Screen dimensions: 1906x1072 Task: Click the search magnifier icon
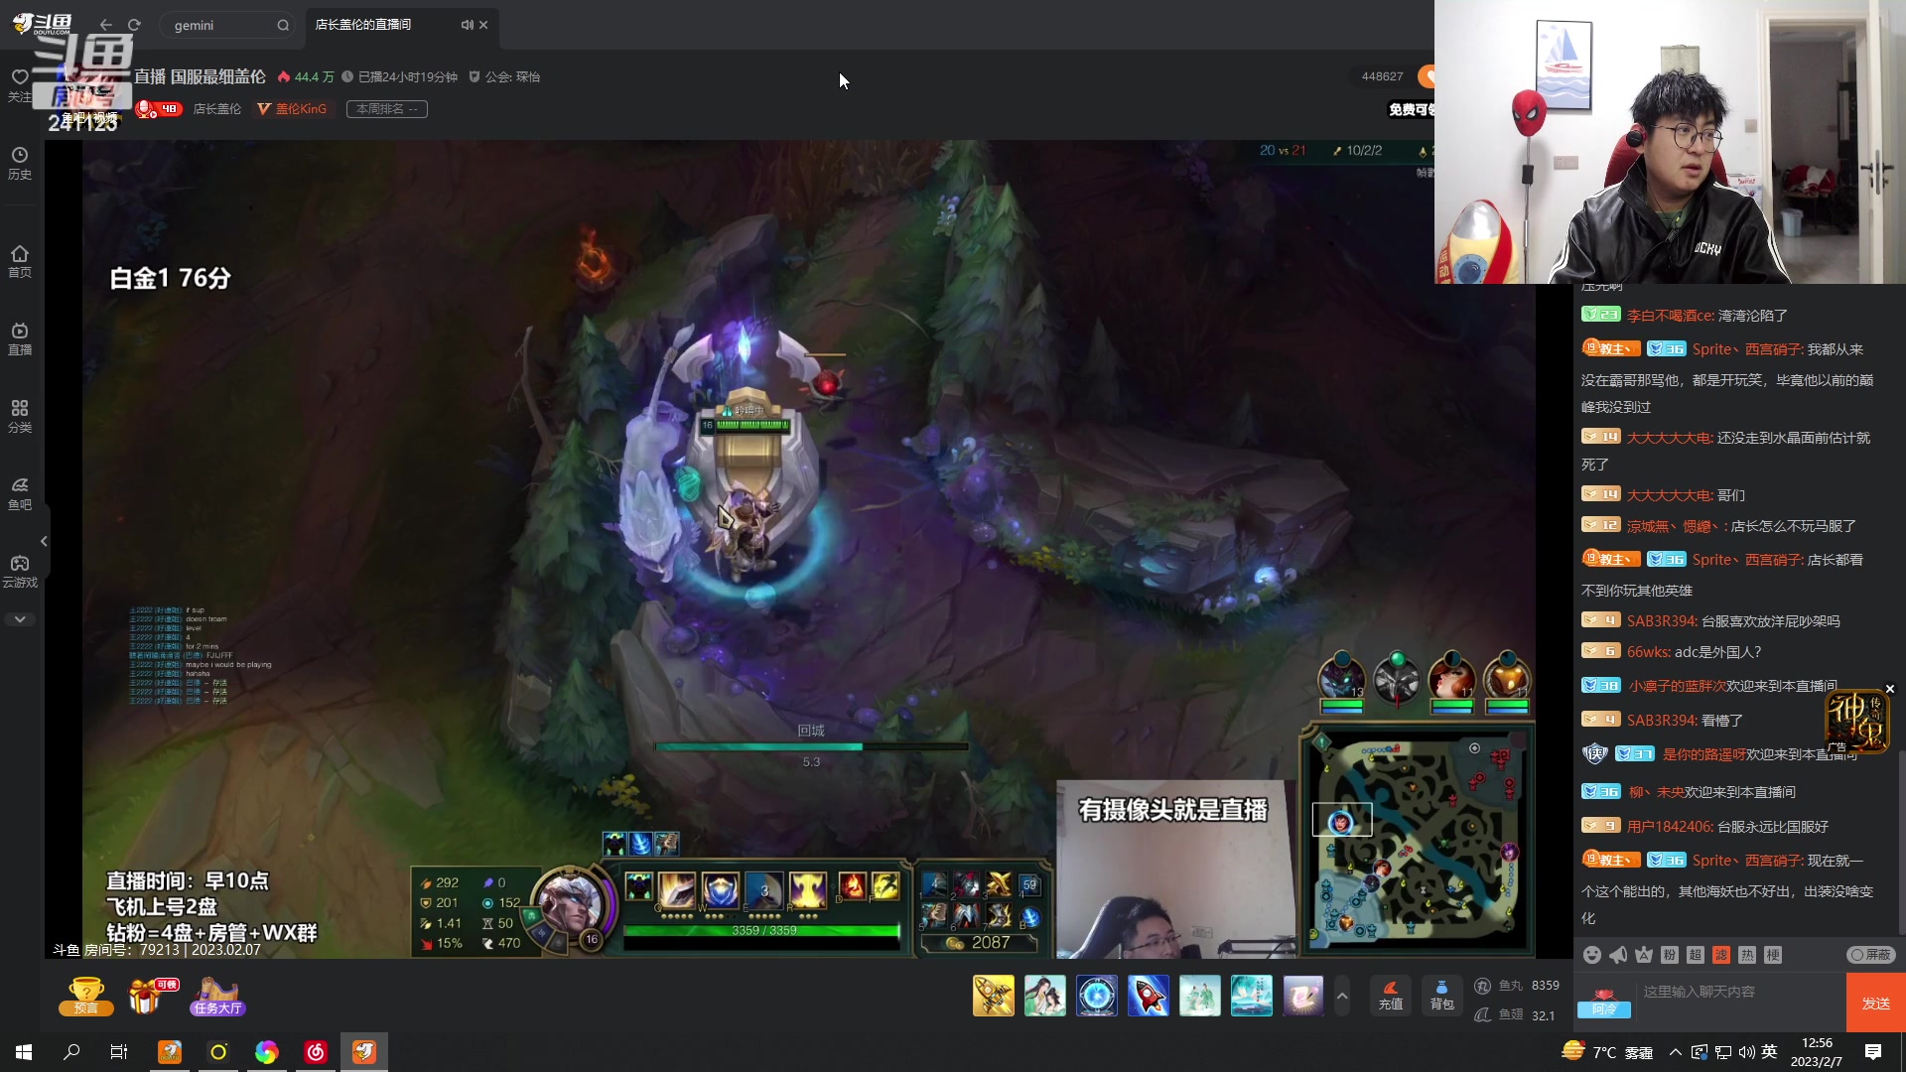pyautogui.click(x=283, y=25)
